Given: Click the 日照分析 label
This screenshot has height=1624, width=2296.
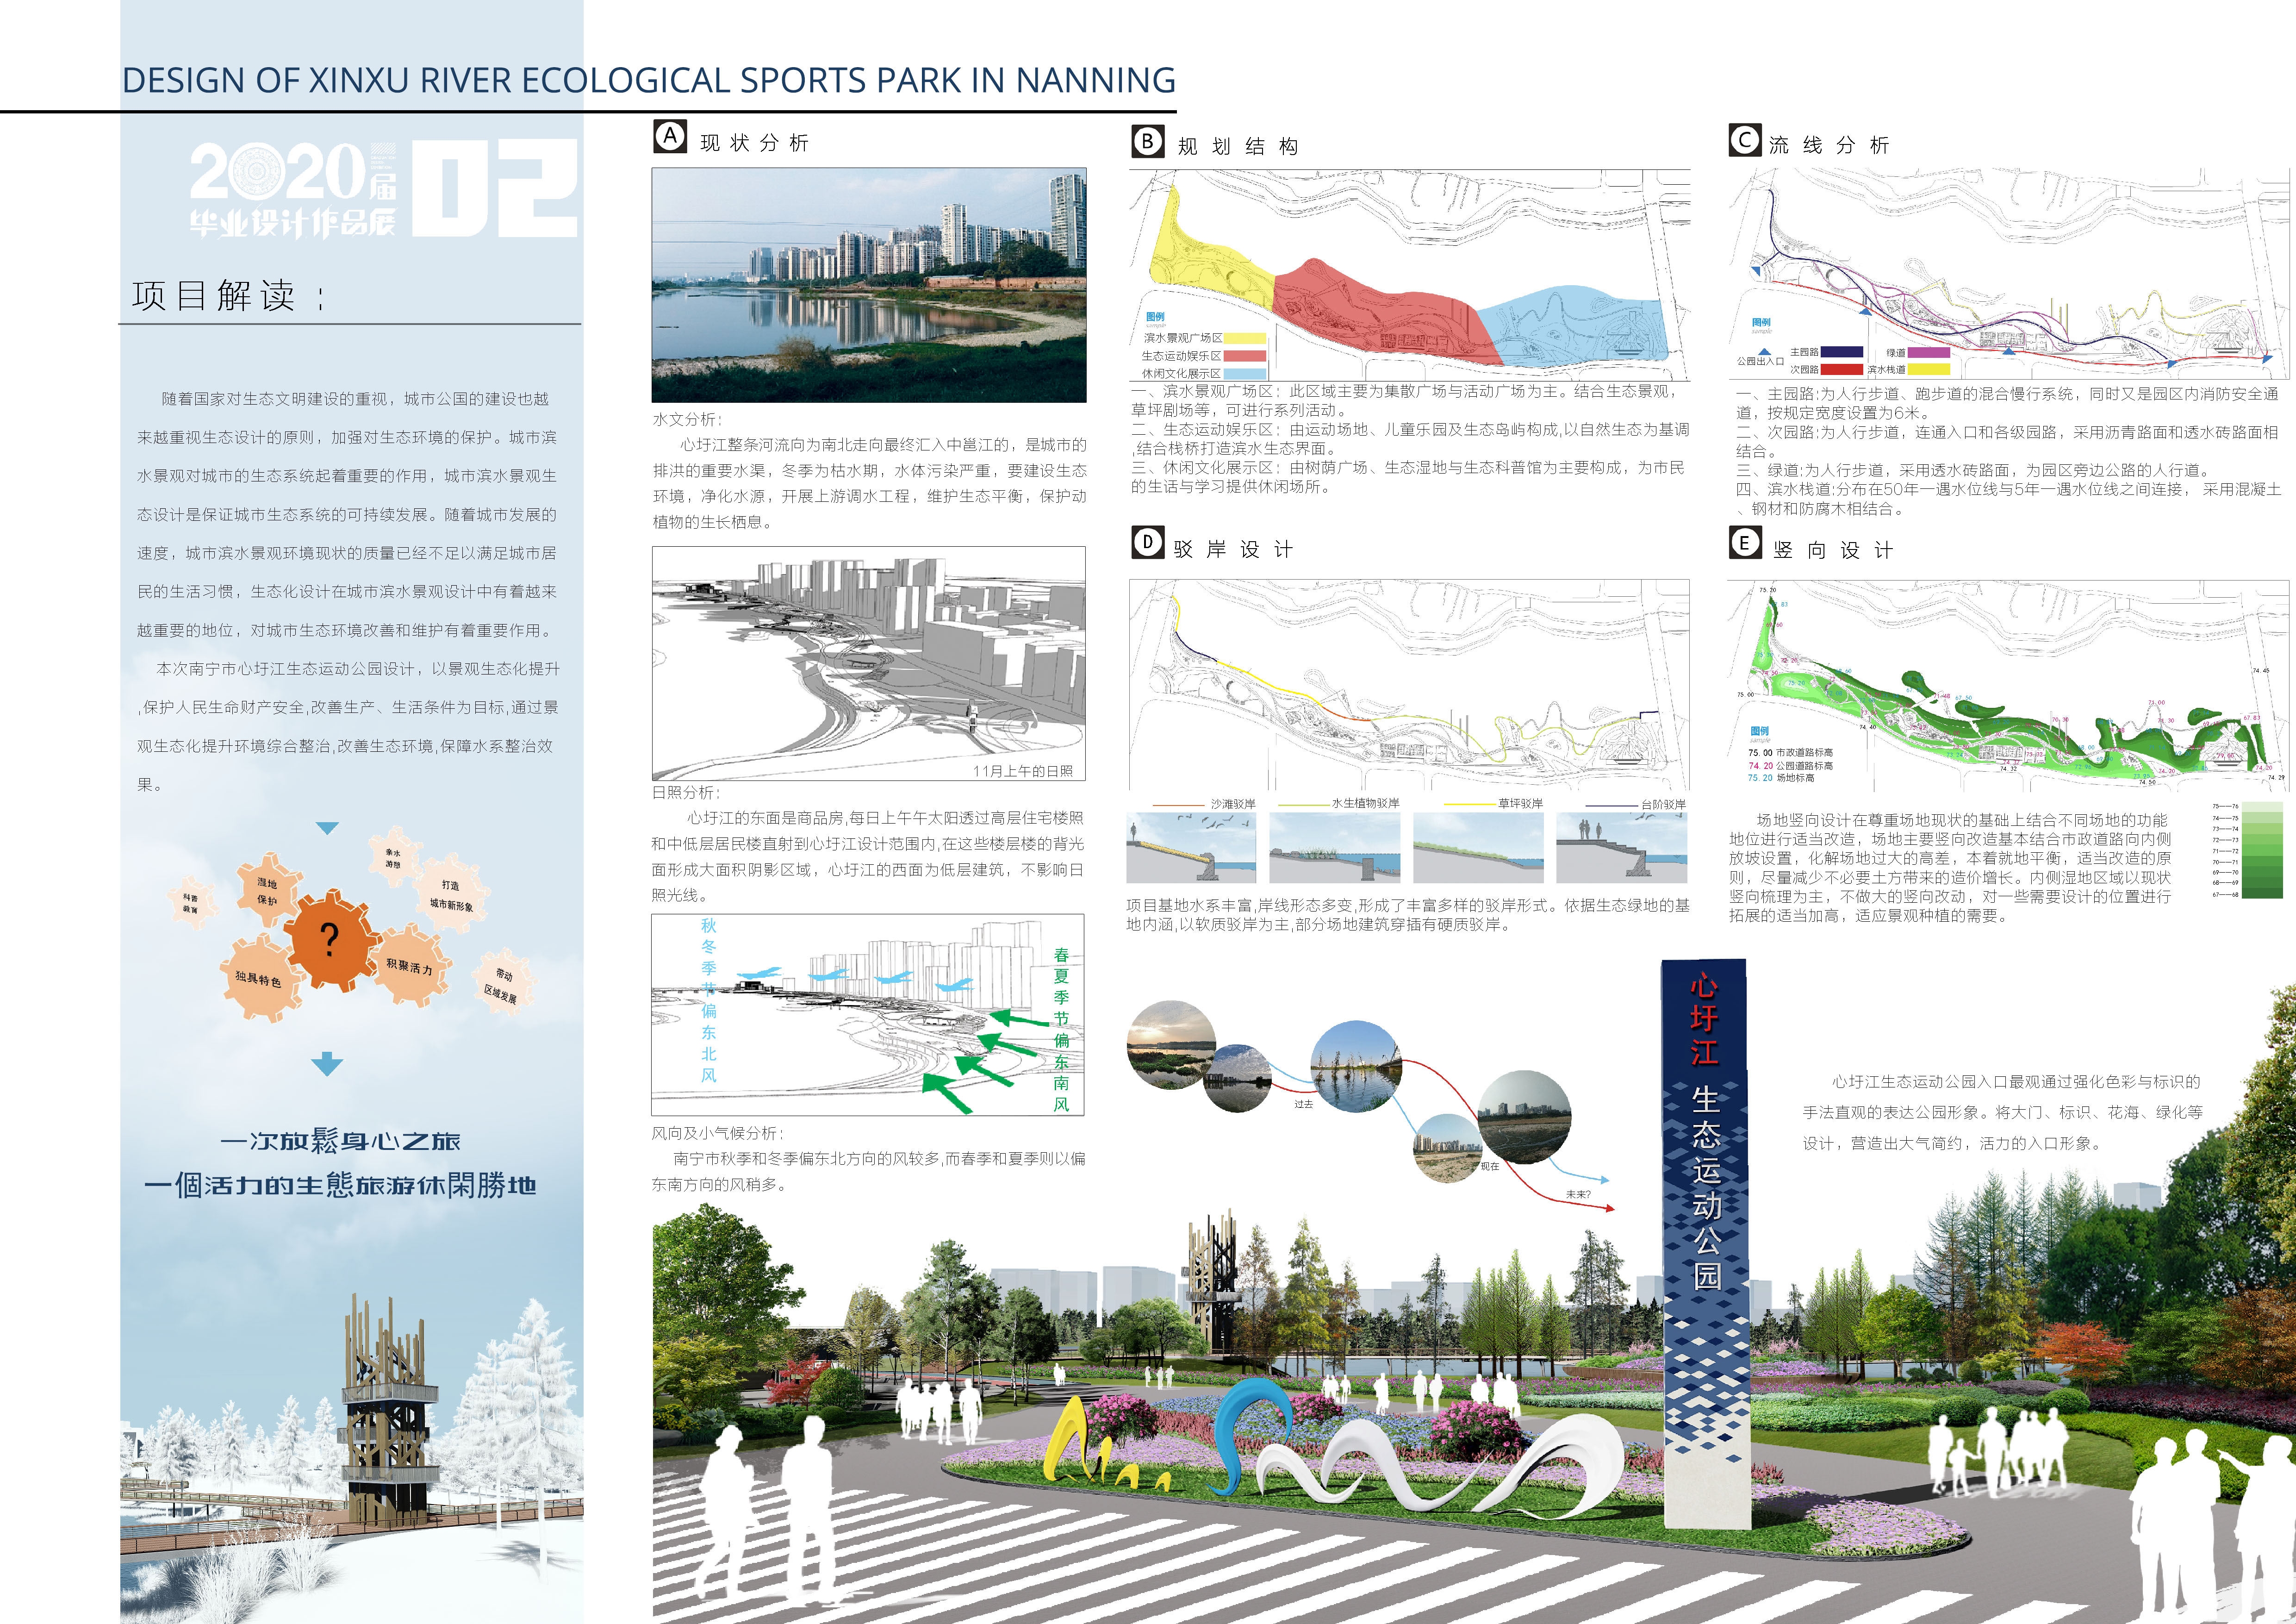Looking at the screenshot, I should tap(686, 792).
